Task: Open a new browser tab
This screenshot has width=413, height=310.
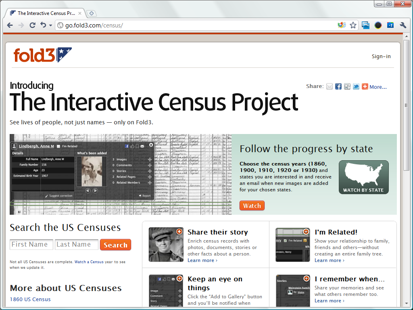Action: coord(92,13)
